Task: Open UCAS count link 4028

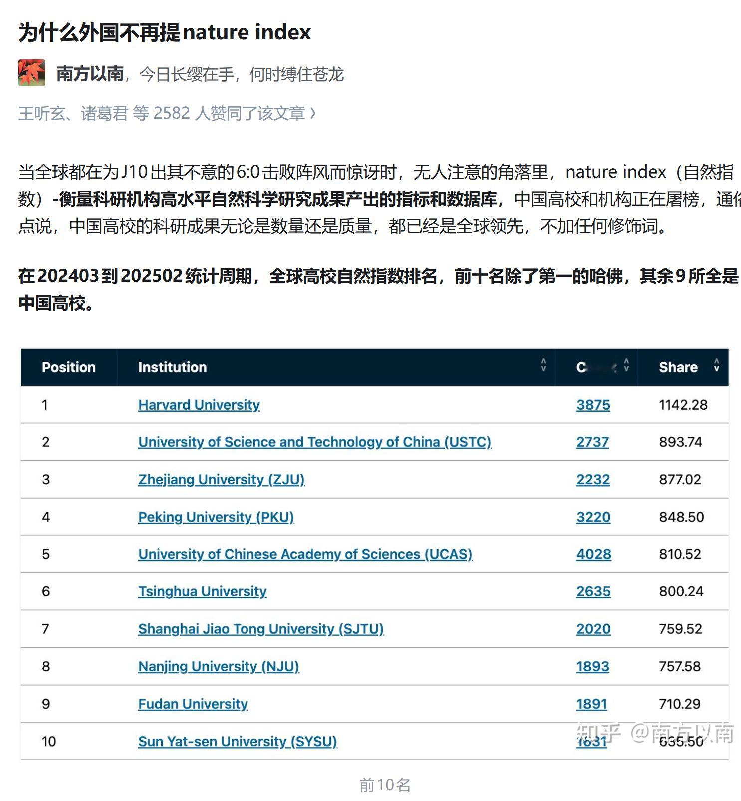Action: click(594, 554)
